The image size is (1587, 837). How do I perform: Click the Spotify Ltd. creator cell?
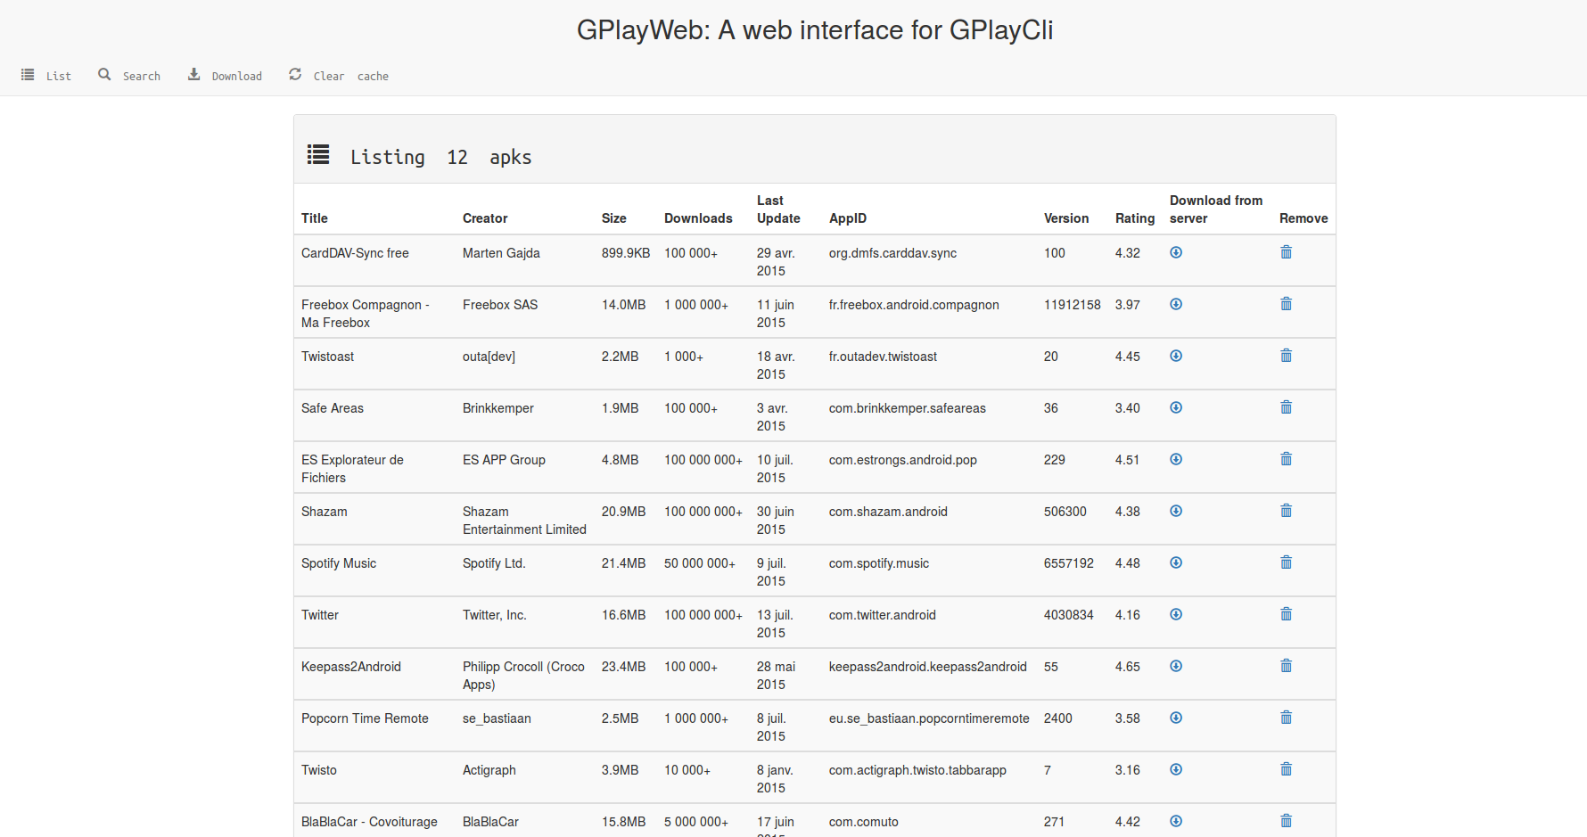494,563
